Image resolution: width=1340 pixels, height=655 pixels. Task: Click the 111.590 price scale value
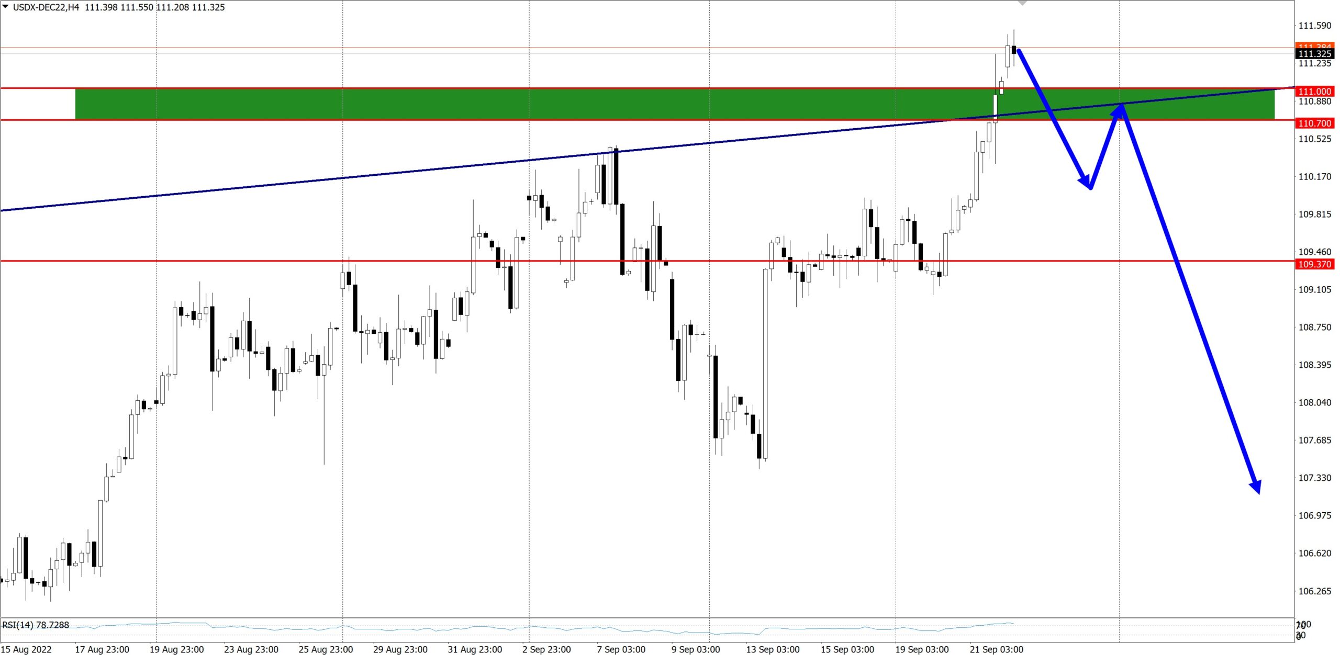(x=1314, y=26)
